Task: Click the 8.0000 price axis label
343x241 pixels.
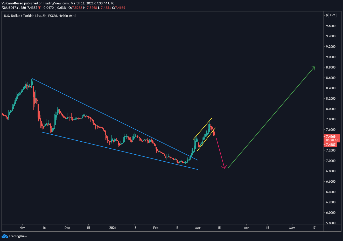Action: (331, 109)
